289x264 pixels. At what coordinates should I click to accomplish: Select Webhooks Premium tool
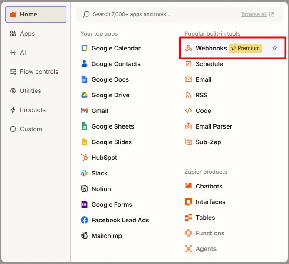211,48
